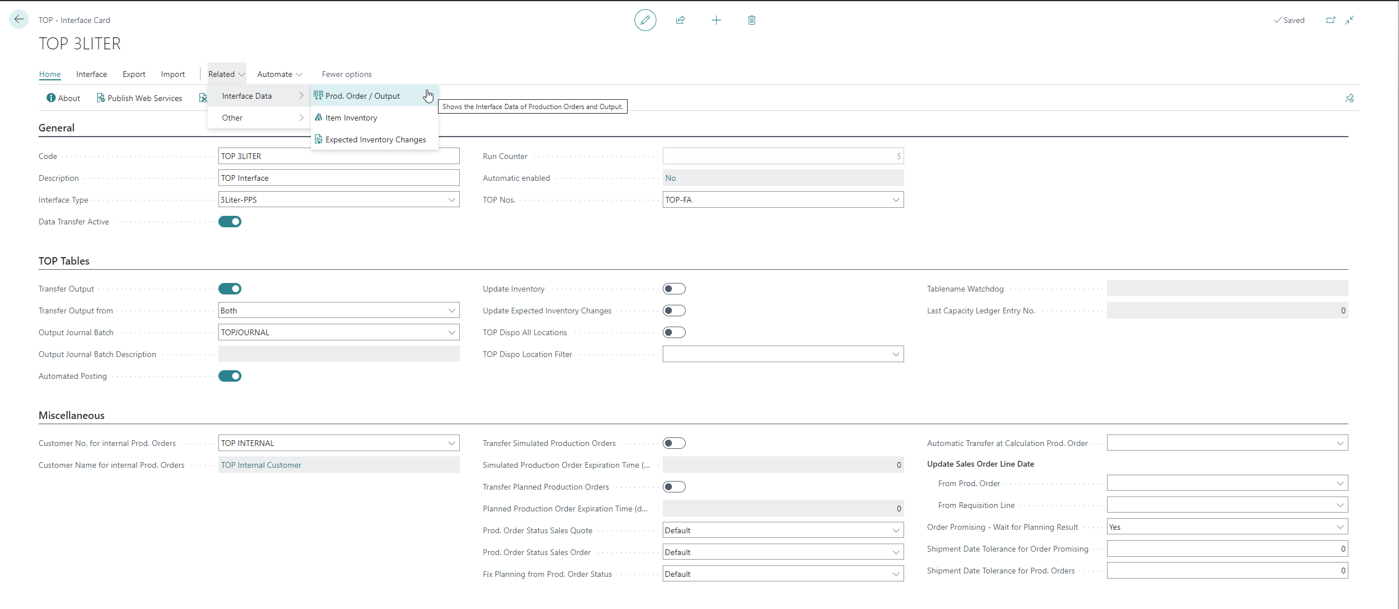Viewport: 1399px width, 609px height.
Task: Choose Expected Inventory Changes menu entry
Action: coord(375,139)
